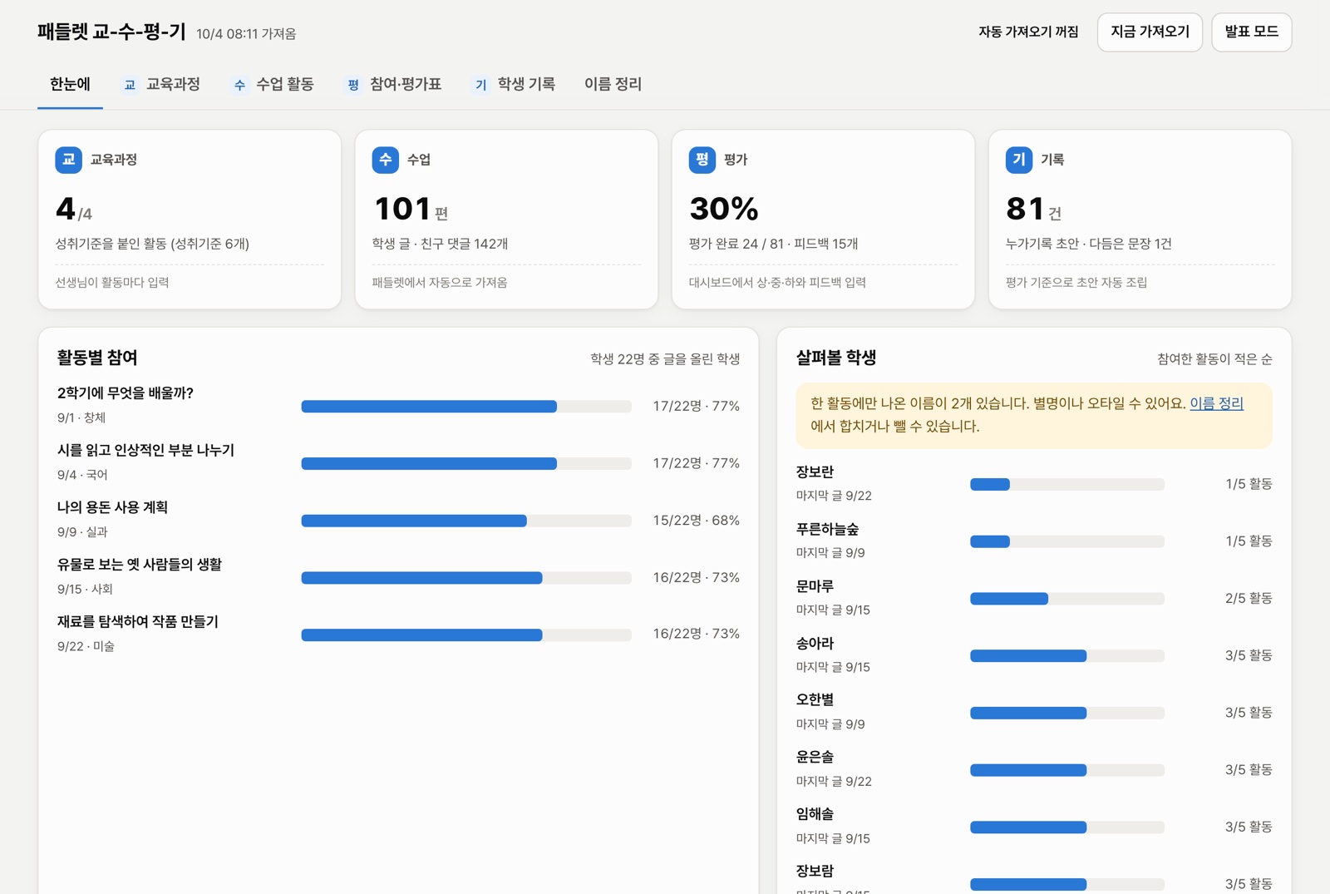The width and height of the screenshot is (1330, 894).
Task: Click the activity bar for 윤은솔
Action: pyautogui.click(x=1067, y=770)
